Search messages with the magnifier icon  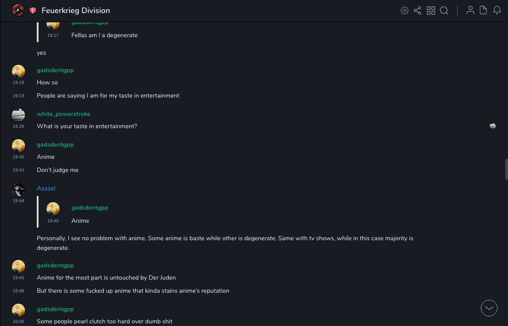click(x=444, y=11)
